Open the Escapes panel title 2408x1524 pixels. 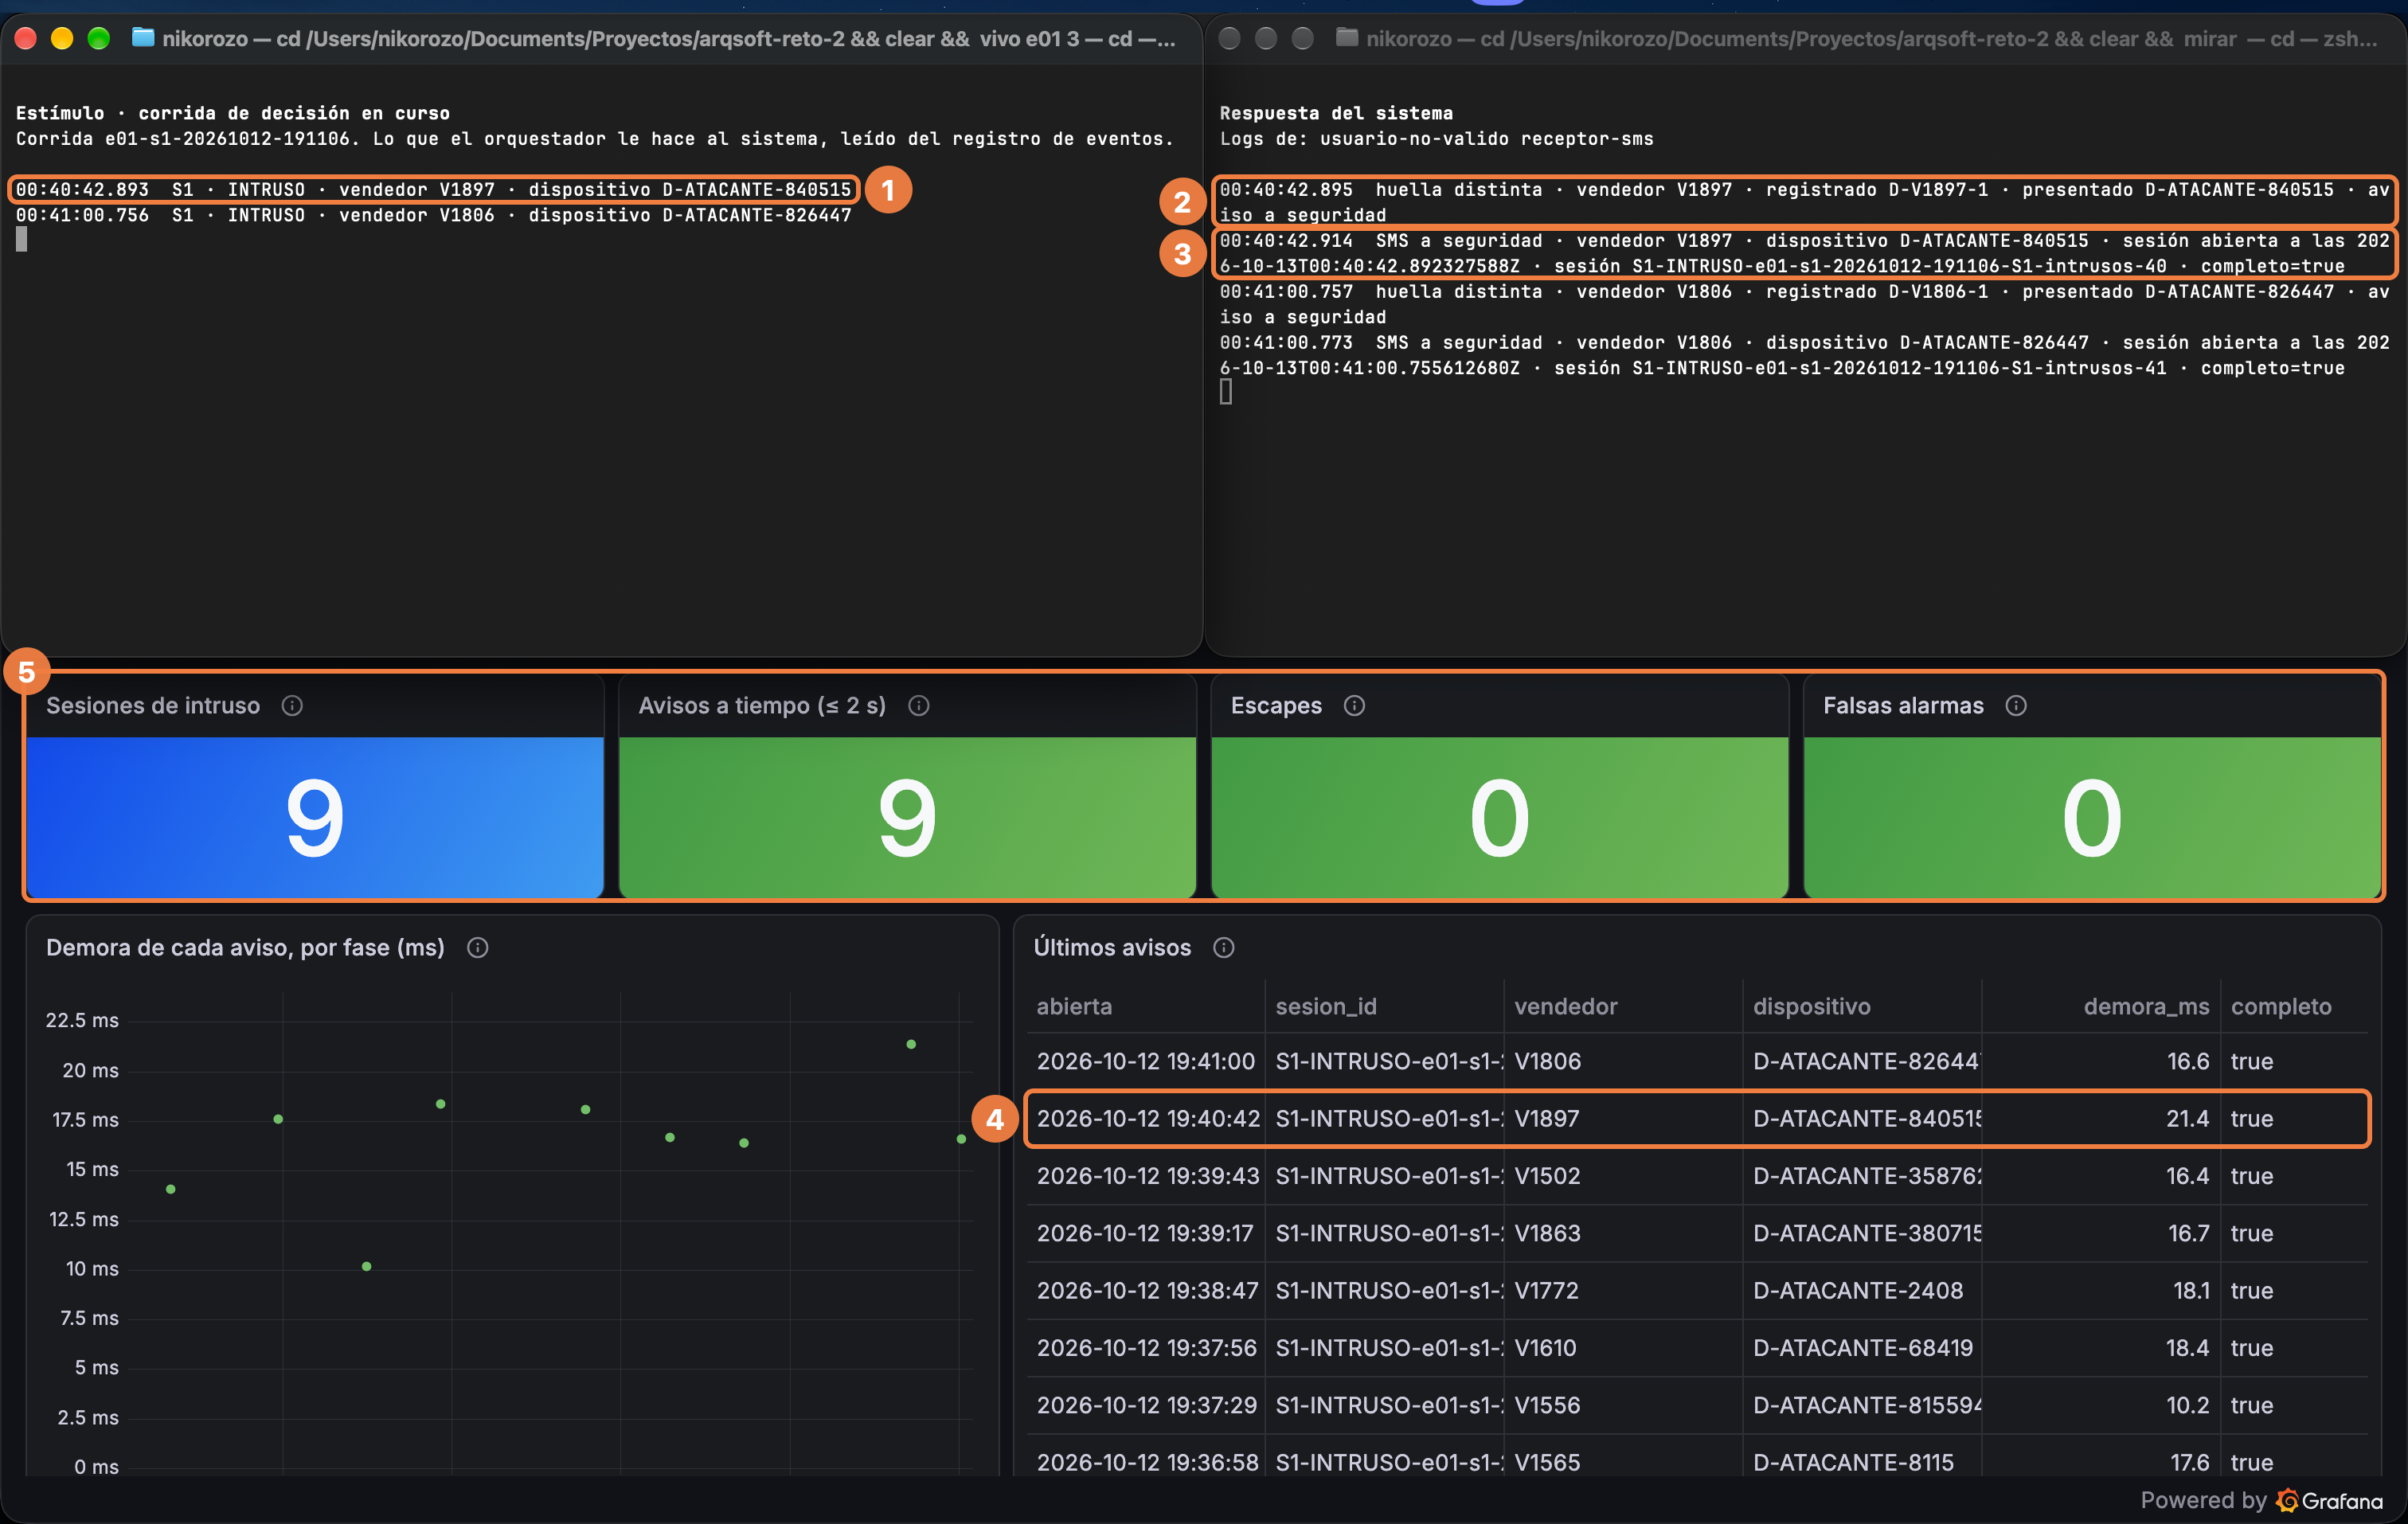click(1276, 706)
